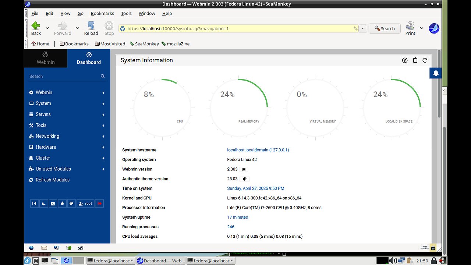Open the Tools menu
Image resolution: width=471 pixels, height=265 pixels.
[126, 13]
